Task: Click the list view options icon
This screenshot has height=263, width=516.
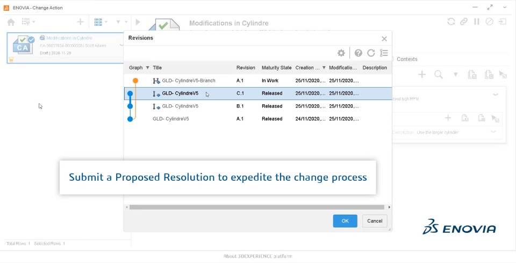Action: [x=384, y=53]
